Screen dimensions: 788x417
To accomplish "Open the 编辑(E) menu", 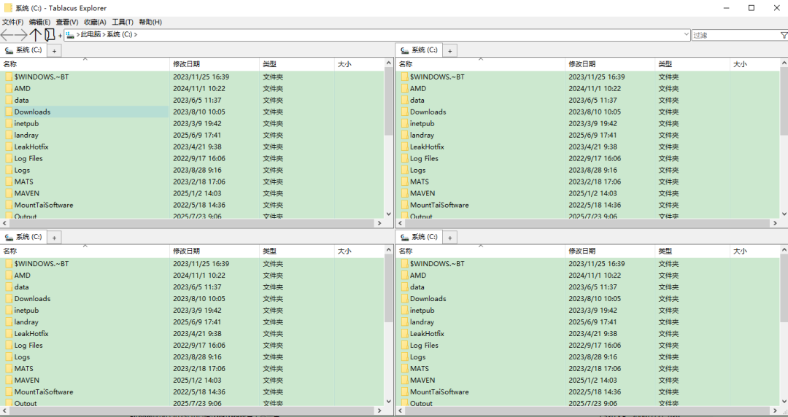I will coord(39,22).
